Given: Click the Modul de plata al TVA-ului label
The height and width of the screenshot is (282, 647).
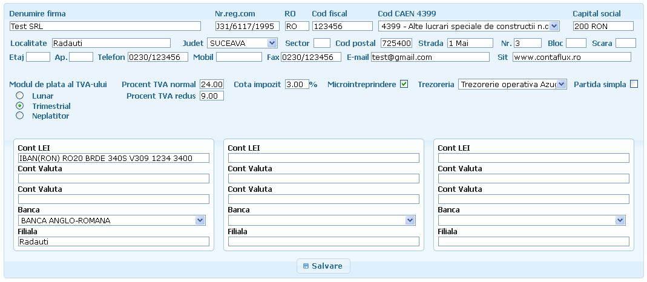Looking at the screenshot, I should point(58,85).
